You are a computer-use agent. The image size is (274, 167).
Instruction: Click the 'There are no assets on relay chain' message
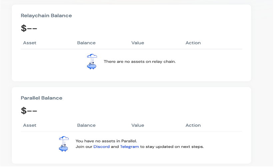(x=139, y=62)
